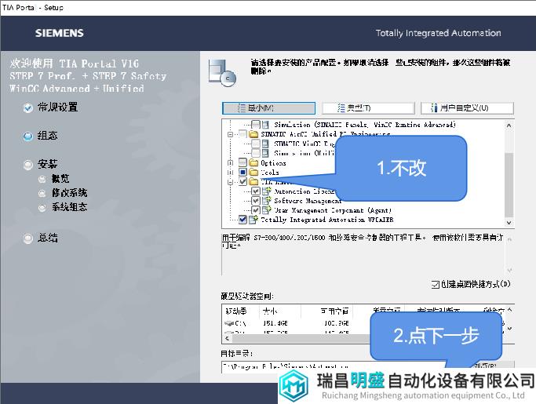The height and width of the screenshot is (404, 536).
Task: Click the SIMATIC WinCC Unified folder icon
Action: [x=253, y=133]
